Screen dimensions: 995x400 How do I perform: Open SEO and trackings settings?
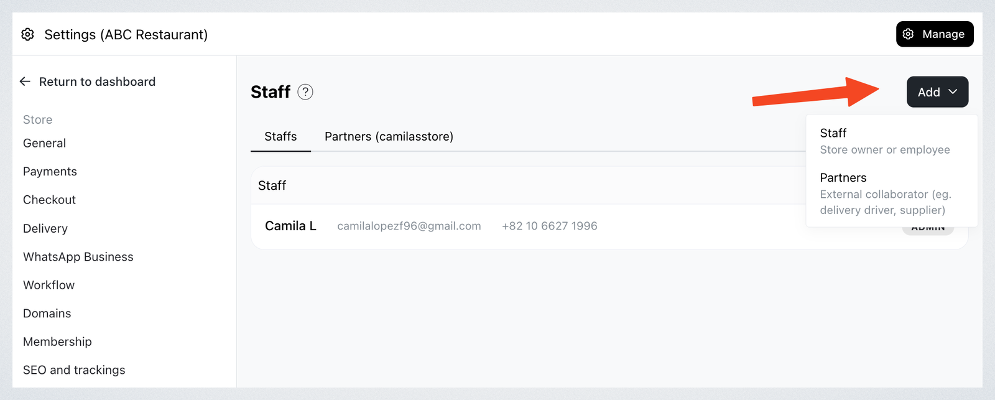click(x=74, y=370)
